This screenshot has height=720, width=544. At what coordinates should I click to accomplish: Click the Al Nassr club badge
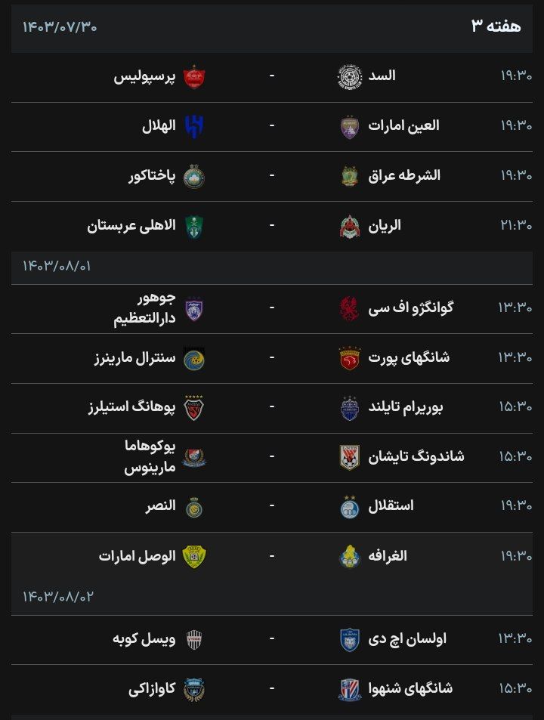(x=194, y=506)
